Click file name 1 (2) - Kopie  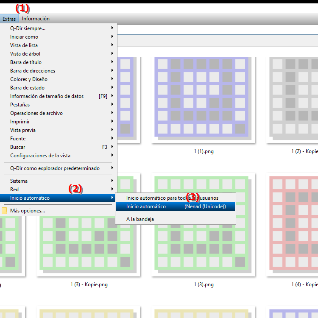[304, 151]
